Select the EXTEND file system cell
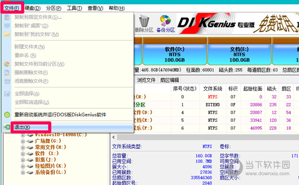The width and height of the screenshot is (299, 185). [x=213, y=104]
